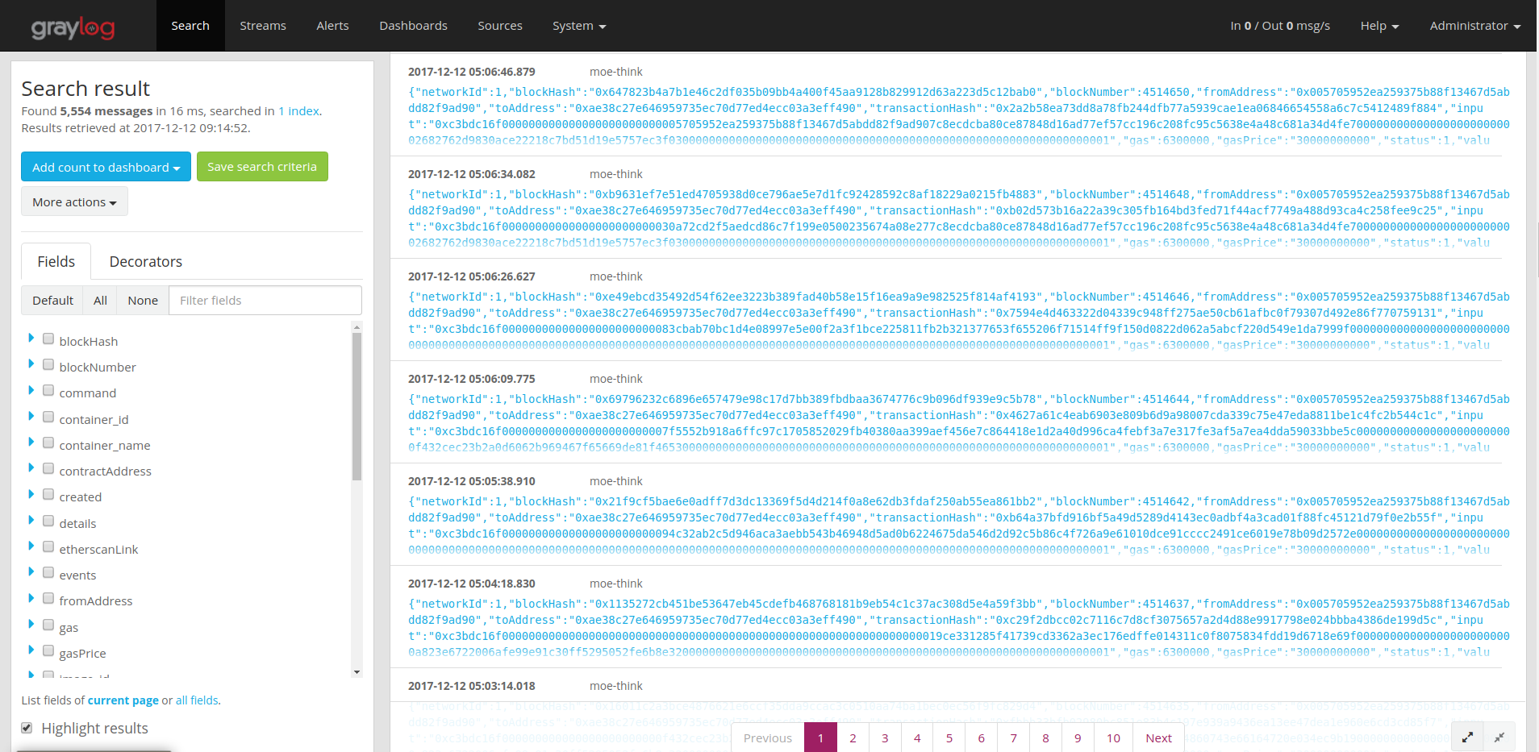1539x752 pixels.
Task: Tick the details field checkbox
Action: pyautogui.click(x=48, y=521)
